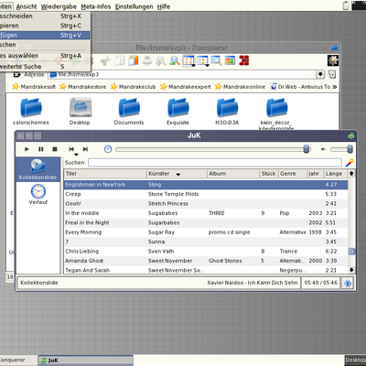Screen dimensions: 366x366
Task: Click the JuK volume slider handle
Action: tap(350, 149)
